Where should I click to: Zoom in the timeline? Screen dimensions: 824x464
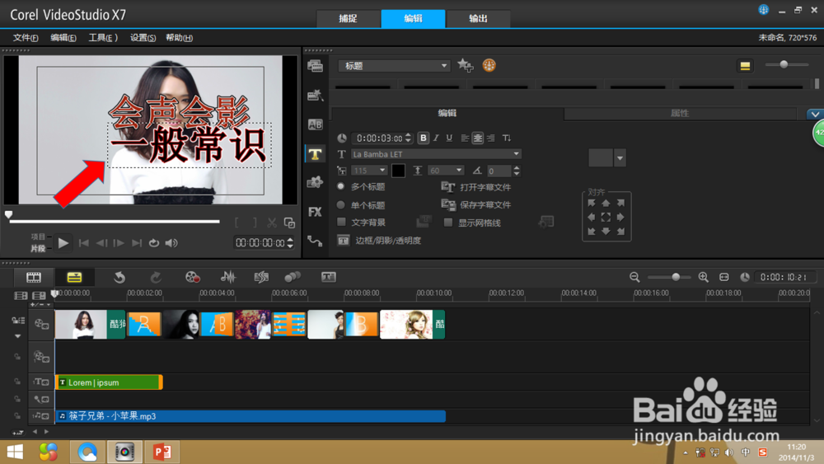[x=703, y=277]
